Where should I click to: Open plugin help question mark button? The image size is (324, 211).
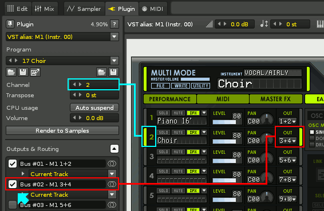point(114,24)
